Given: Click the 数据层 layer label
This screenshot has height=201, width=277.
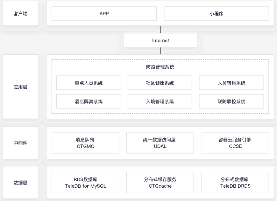Looking at the screenshot, I should tap(20, 182).
